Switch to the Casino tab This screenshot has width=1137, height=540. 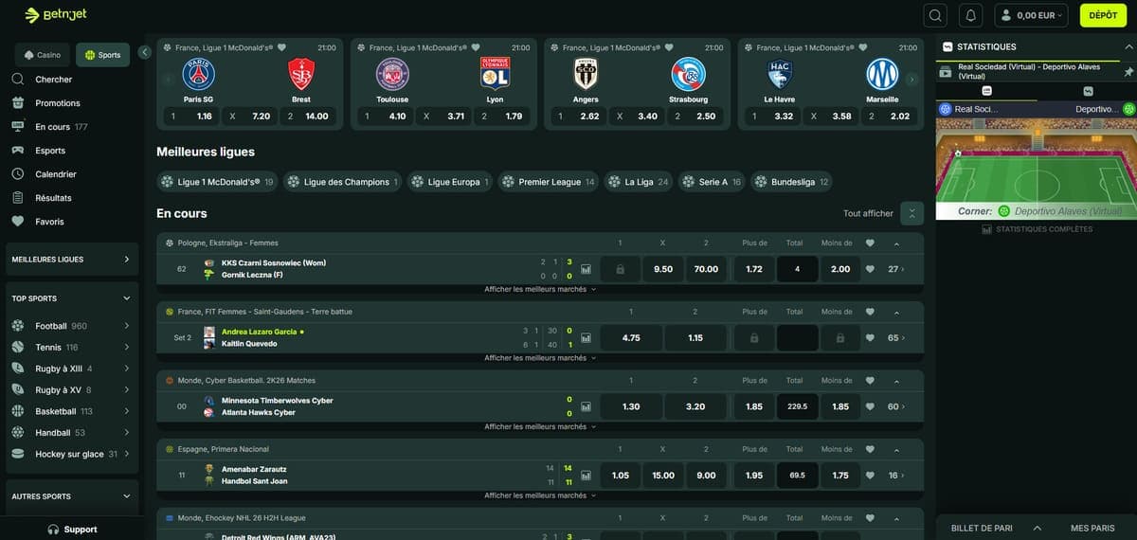(43, 55)
